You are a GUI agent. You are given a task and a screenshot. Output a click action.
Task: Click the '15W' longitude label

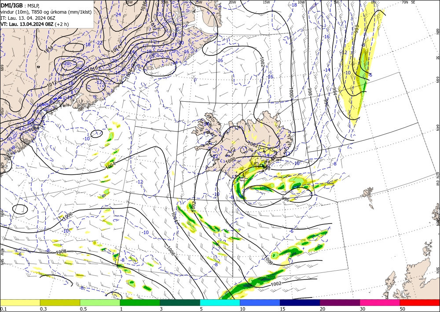pyautogui.click(x=266, y=2)
